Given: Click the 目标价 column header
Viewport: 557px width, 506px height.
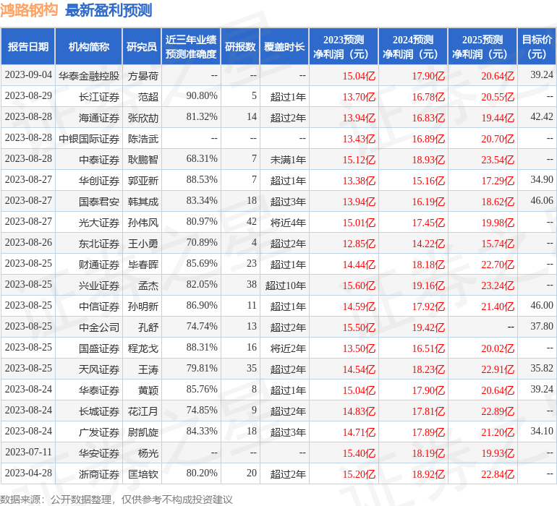Looking at the screenshot, I should (537, 46).
